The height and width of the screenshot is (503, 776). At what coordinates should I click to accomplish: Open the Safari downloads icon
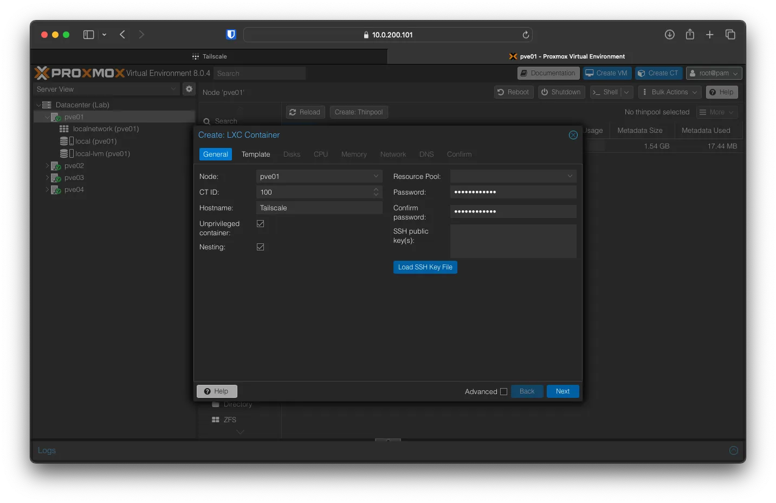point(670,35)
